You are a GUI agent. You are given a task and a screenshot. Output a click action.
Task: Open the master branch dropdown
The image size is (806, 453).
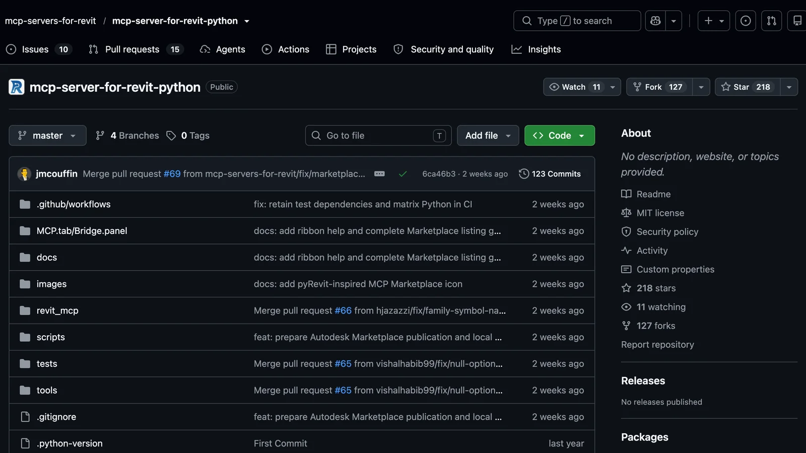click(47, 135)
